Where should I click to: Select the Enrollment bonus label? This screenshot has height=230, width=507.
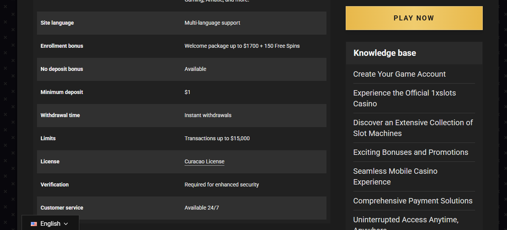(x=62, y=46)
